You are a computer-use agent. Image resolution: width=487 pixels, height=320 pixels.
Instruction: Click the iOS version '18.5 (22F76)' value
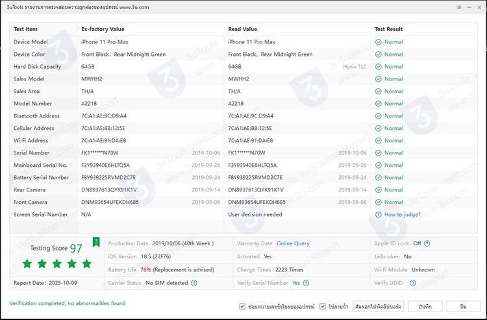(156, 256)
